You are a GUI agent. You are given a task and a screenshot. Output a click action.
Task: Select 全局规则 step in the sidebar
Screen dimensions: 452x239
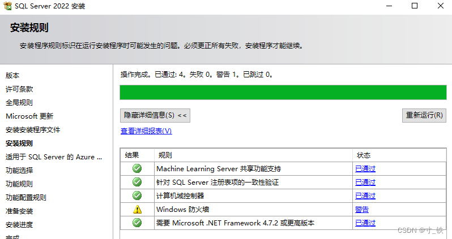19,103
